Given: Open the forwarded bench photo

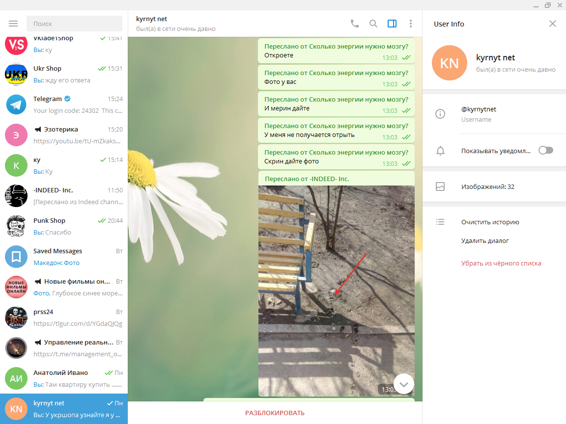Looking at the screenshot, I should [x=336, y=291].
